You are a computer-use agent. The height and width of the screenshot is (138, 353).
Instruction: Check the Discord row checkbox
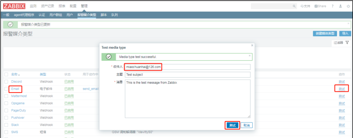(6, 82)
